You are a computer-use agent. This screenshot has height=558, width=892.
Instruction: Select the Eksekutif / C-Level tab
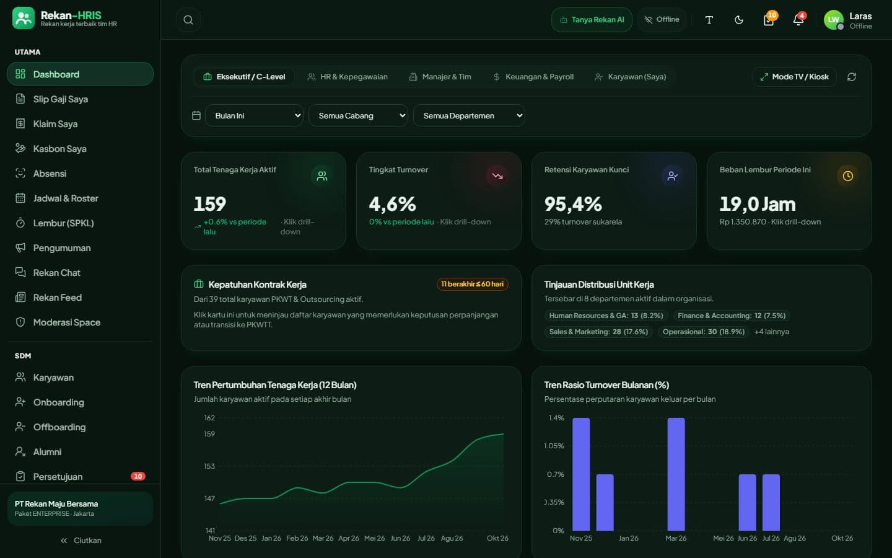click(244, 77)
